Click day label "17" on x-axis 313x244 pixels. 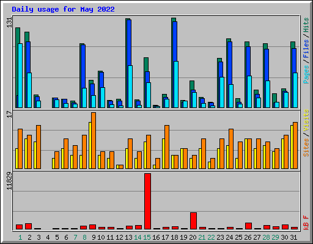tap(165, 237)
